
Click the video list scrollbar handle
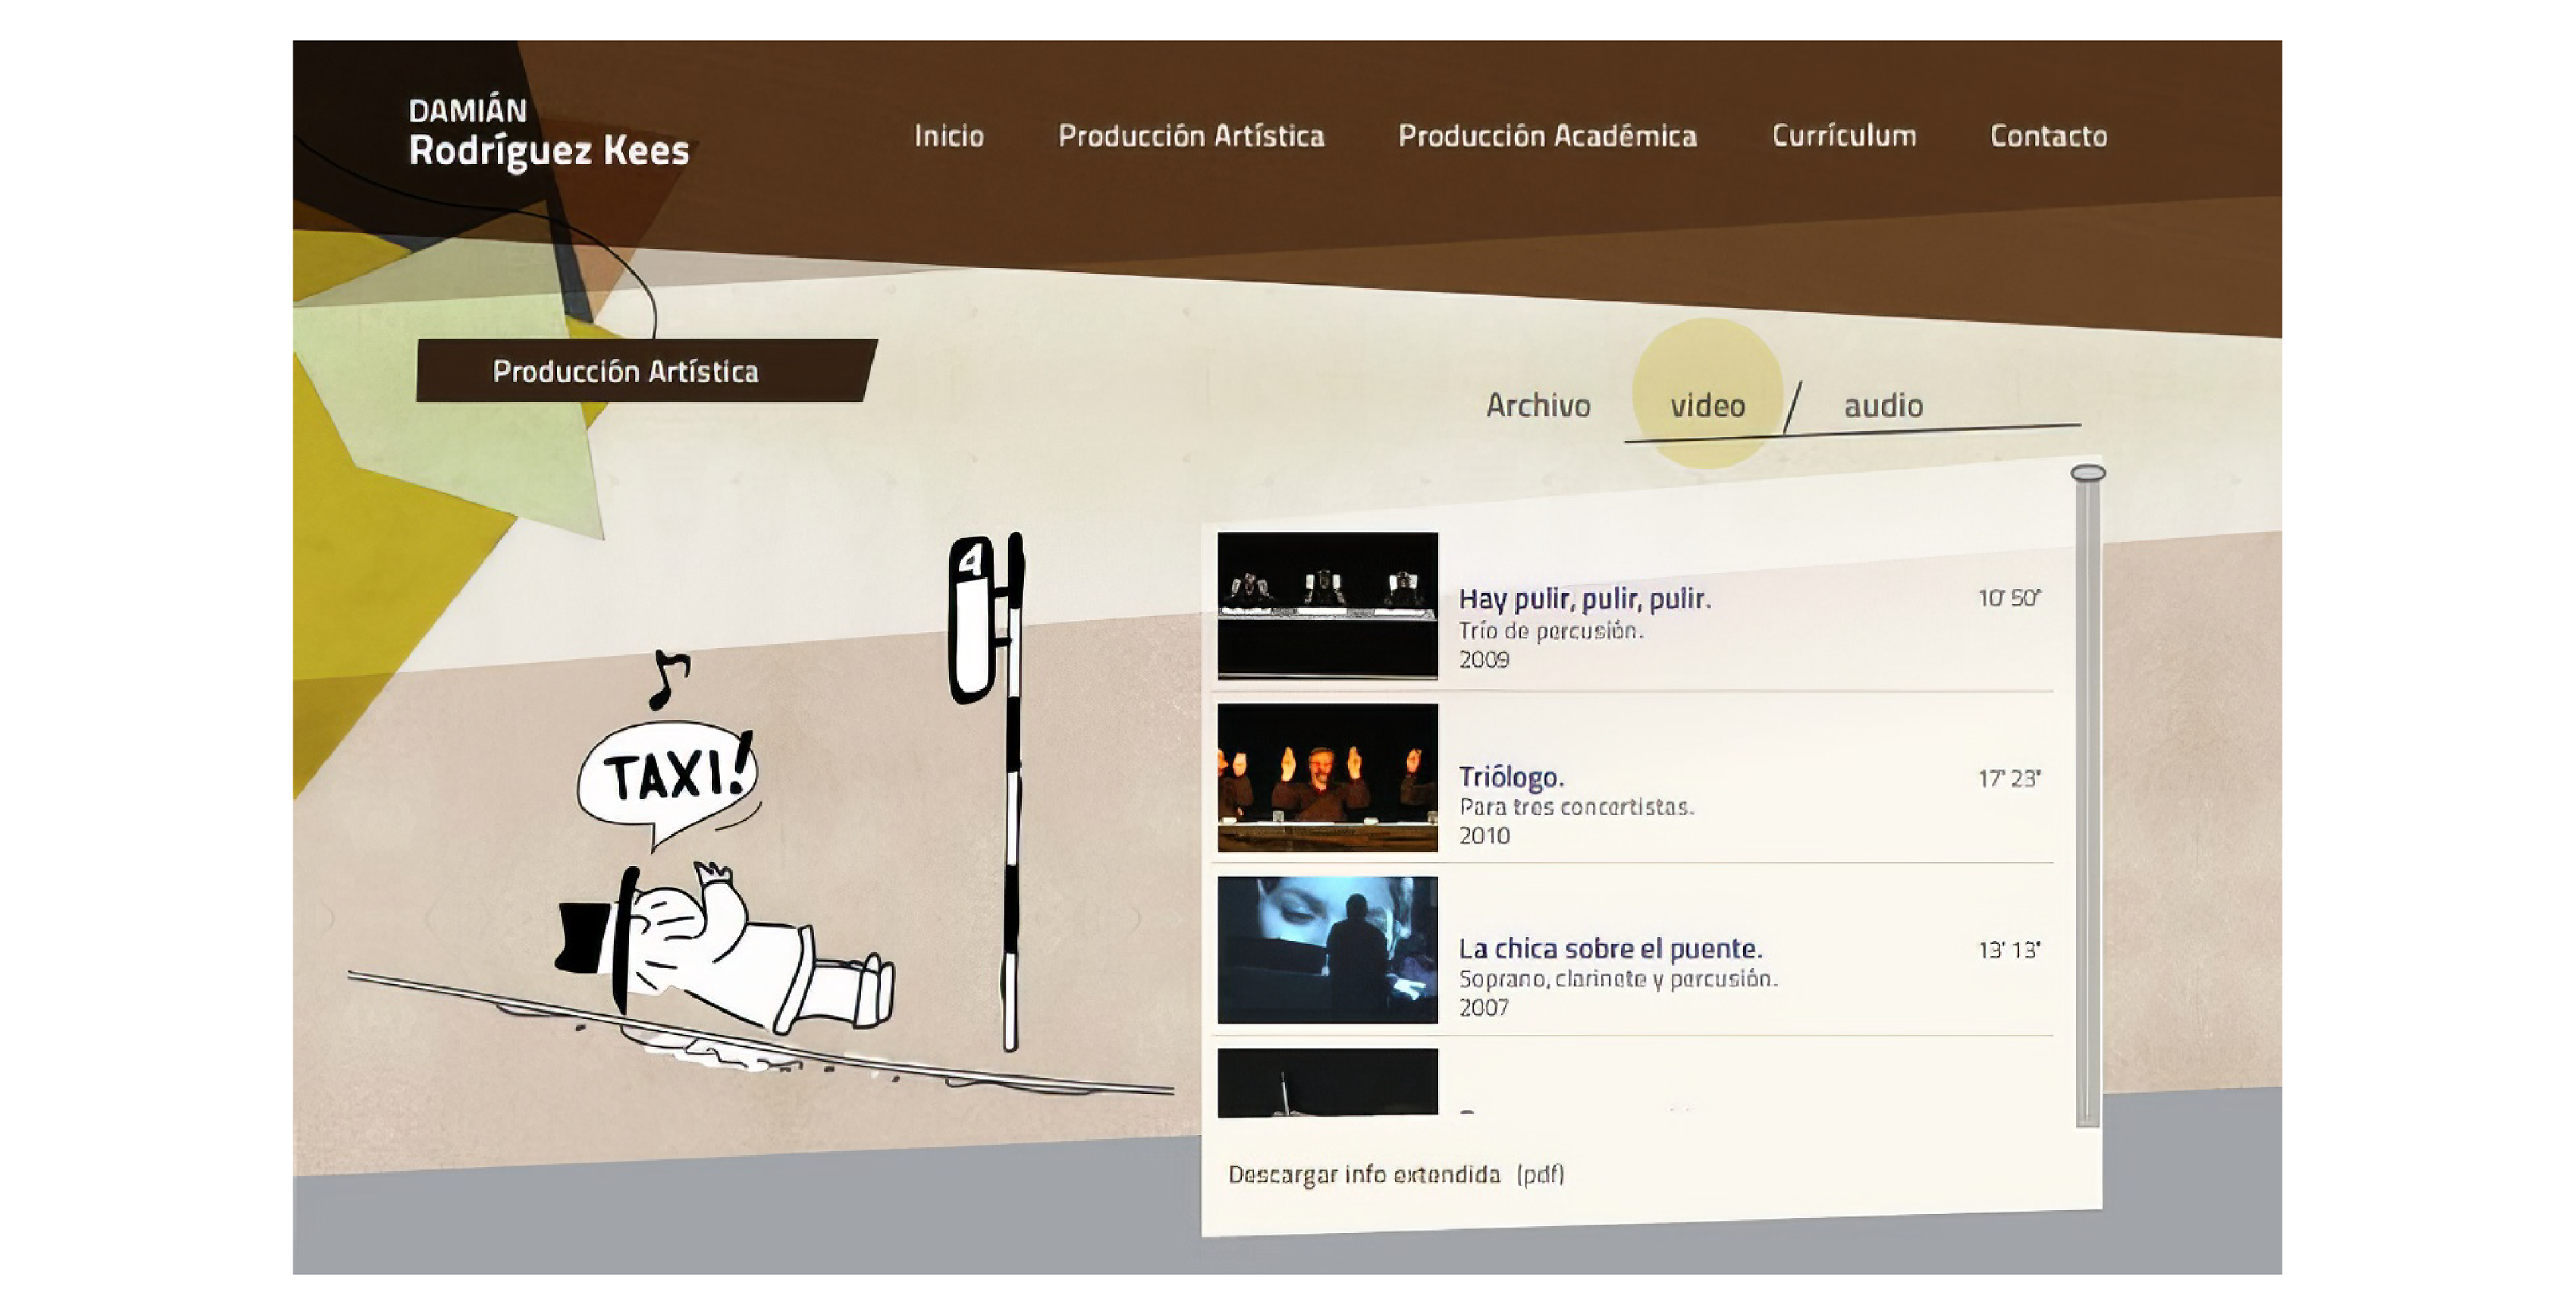pyautogui.click(x=2087, y=473)
